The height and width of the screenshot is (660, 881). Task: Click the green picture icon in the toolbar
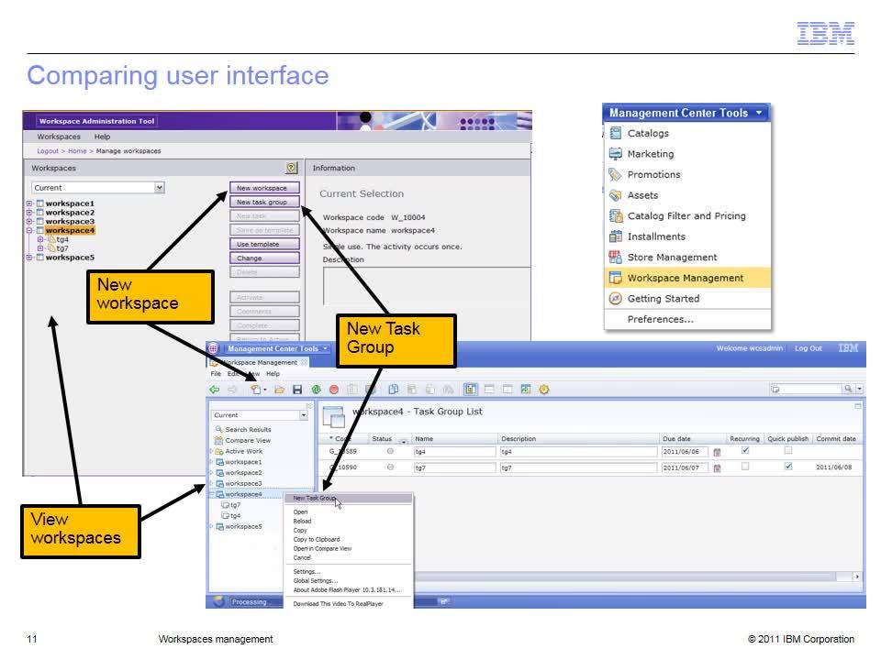point(525,389)
